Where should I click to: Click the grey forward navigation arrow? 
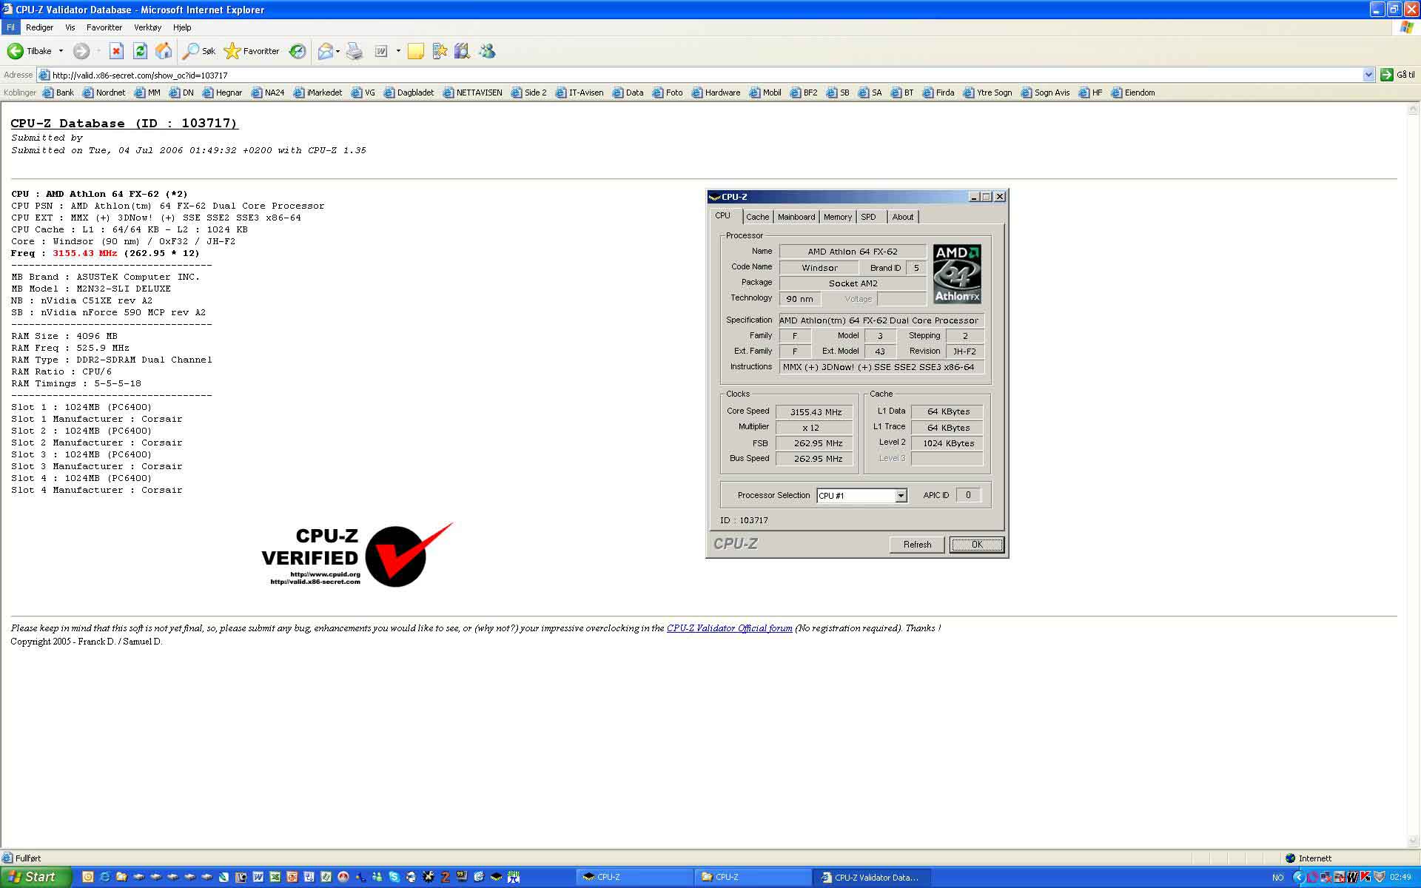[x=81, y=51]
